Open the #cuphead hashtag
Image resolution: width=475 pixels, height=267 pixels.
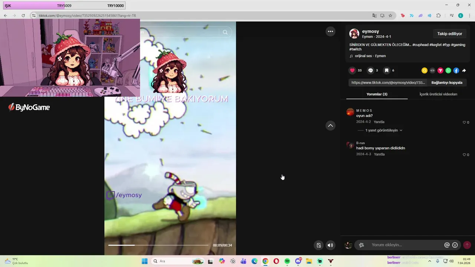[420, 44]
